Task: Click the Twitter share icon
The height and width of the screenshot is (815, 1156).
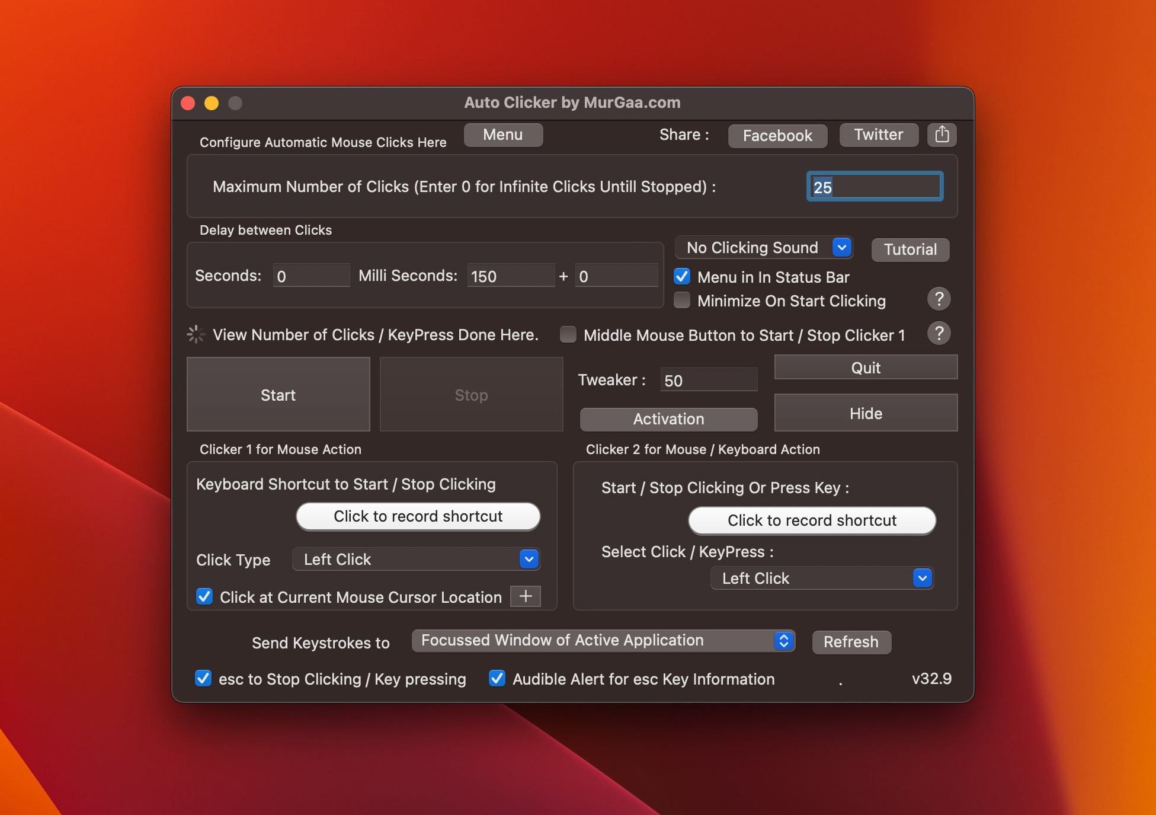Action: 878,135
